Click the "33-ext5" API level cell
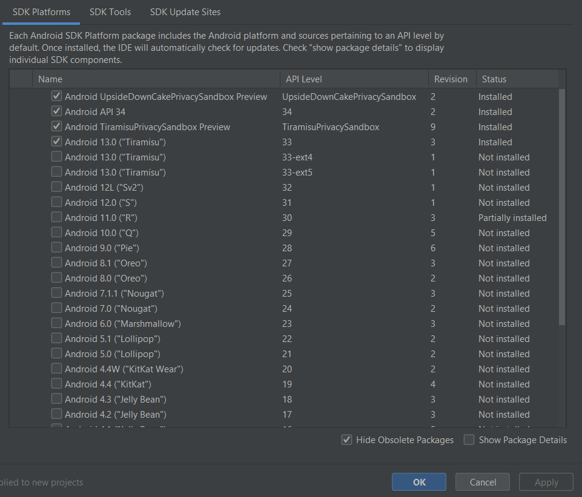The width and height of the screenshot is (582, 497). tap(297, 173)
